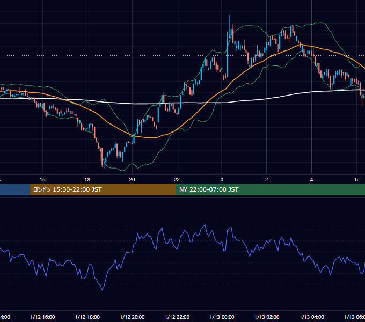Select the 16 hour label on price chart axis
This screenshot has height=322, width=365.
(x=42, y=180)
